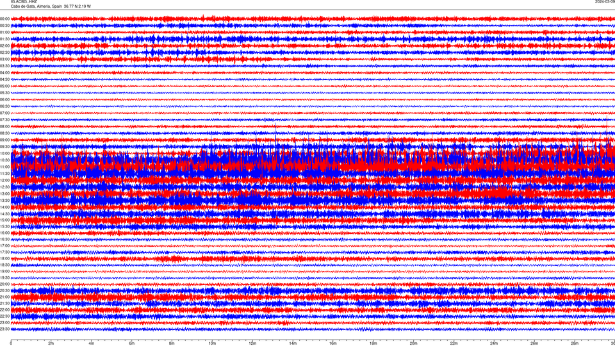Viewport: 615px width, 346px height.
Task: Select the 02:00 time row label
Action: (4, 46)
